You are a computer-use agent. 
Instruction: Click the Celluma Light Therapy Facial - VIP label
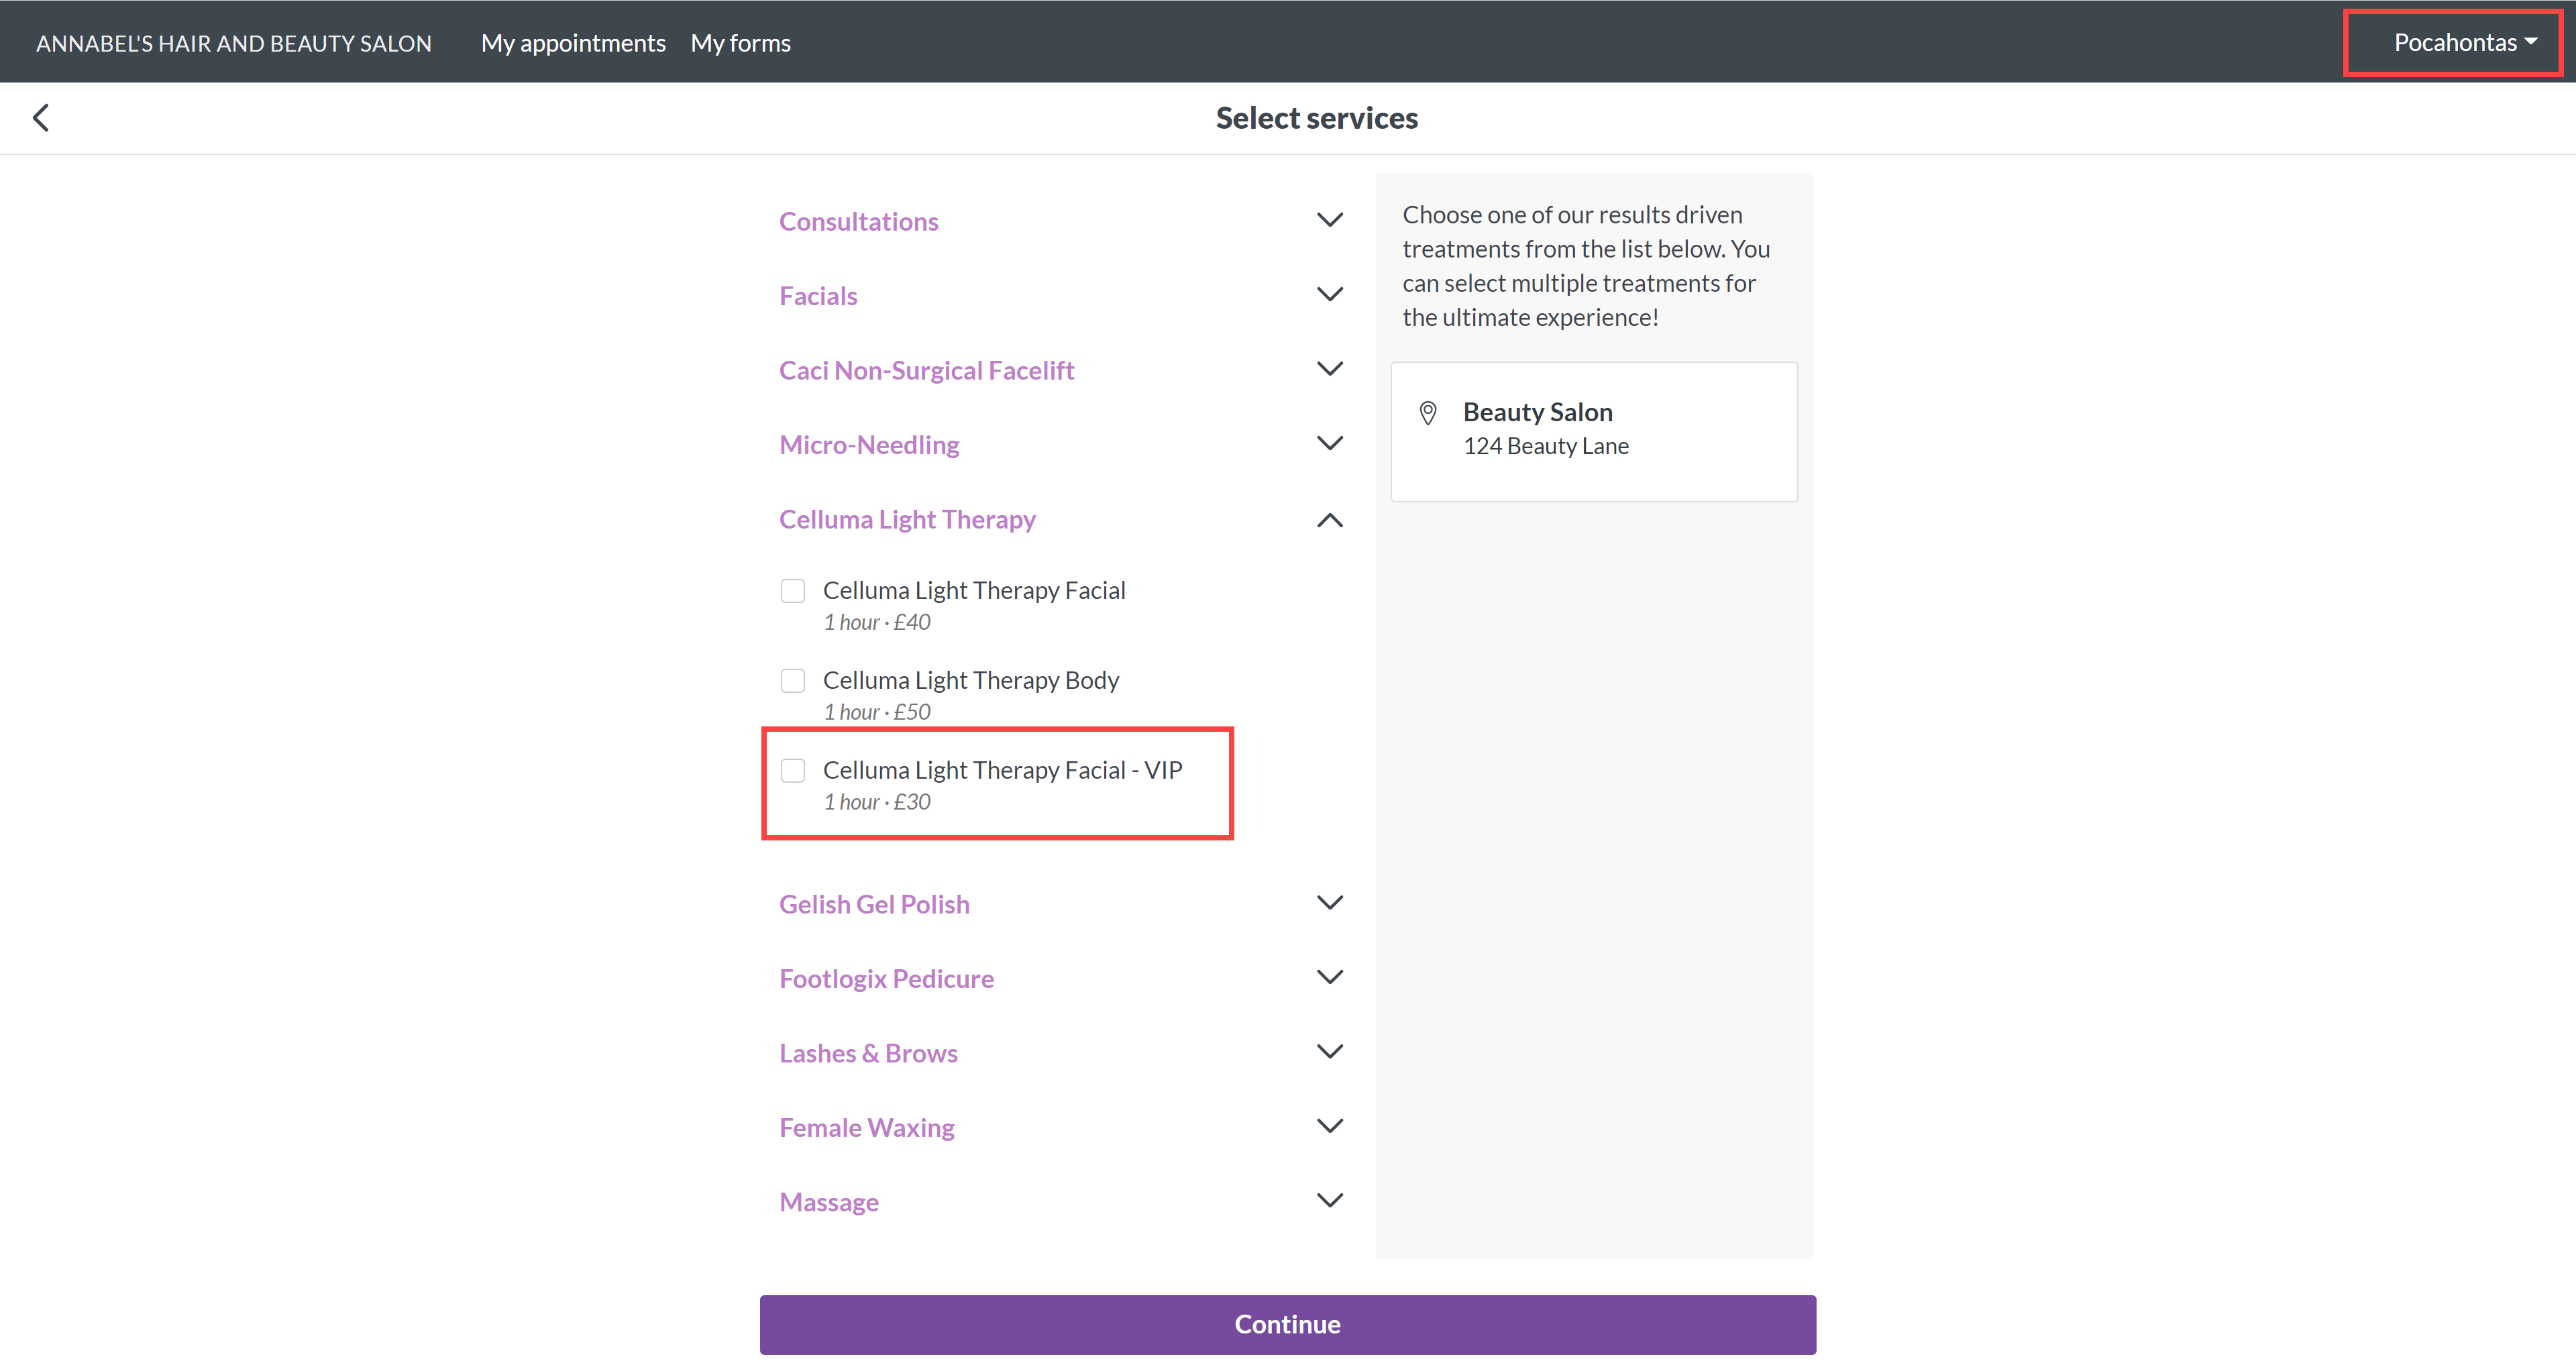1003,770
